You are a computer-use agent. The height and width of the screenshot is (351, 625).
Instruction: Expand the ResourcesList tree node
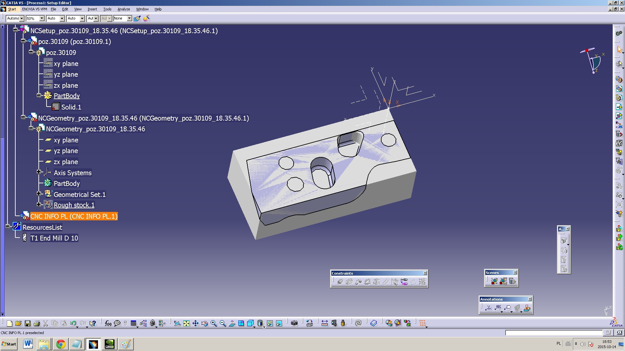coord(9,227)
